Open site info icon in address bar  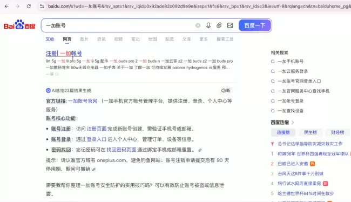tap(42, 6)
